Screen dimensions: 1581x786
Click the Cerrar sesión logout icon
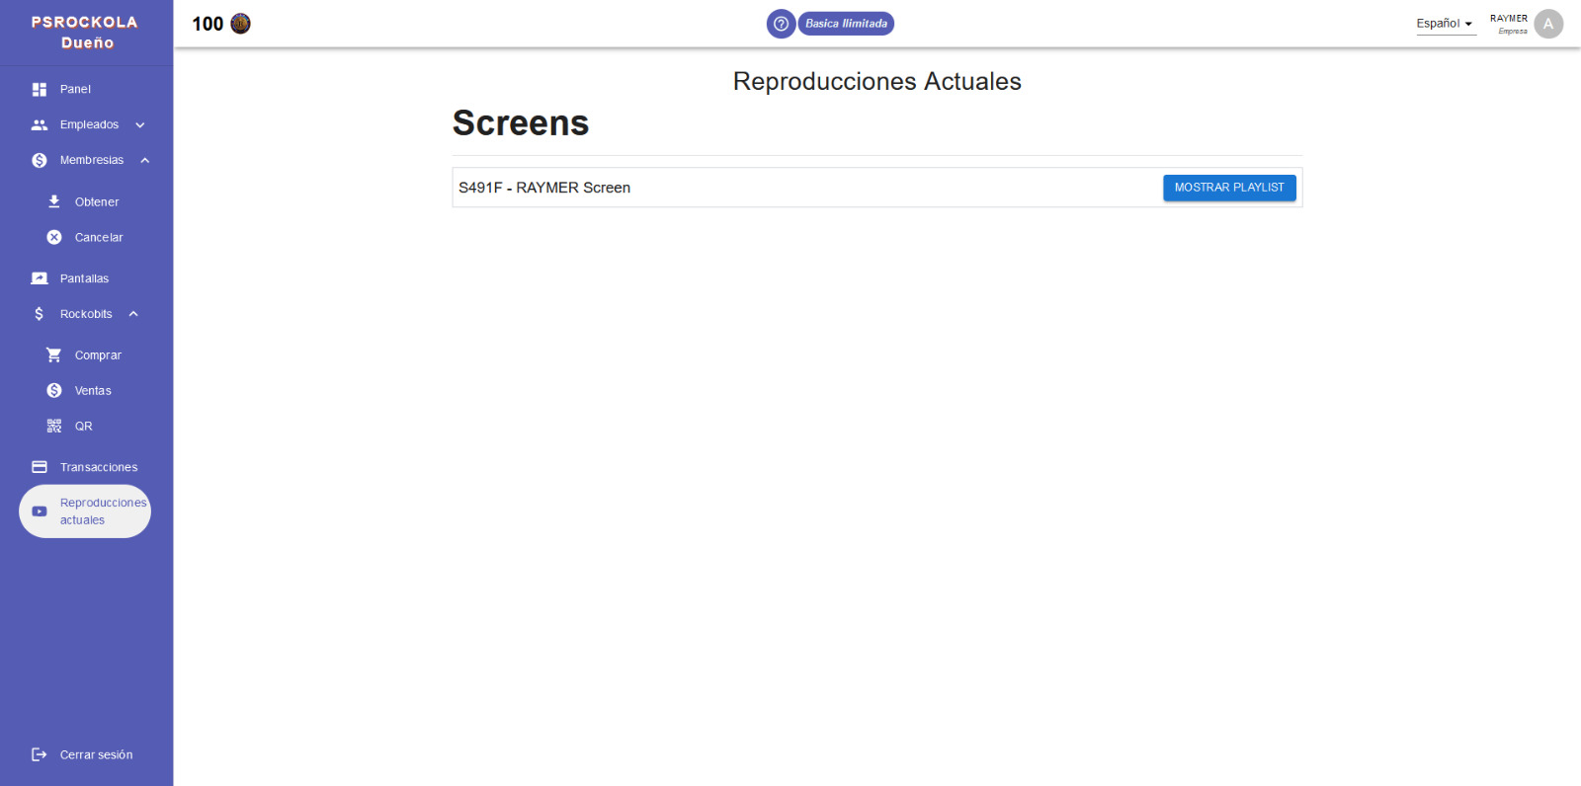pyautogui.click(x=40, y=754)
